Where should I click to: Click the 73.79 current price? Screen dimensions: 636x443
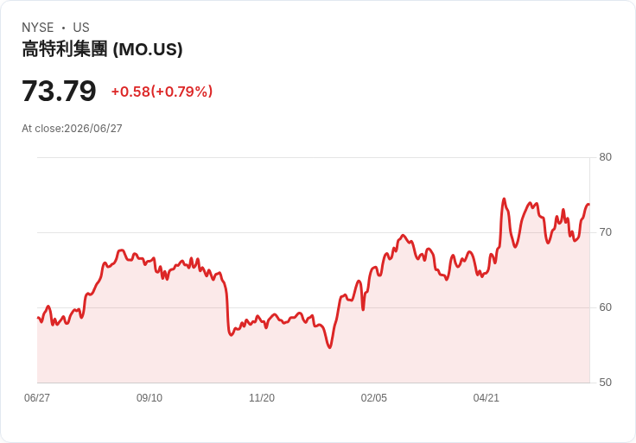tap(59, 91)
